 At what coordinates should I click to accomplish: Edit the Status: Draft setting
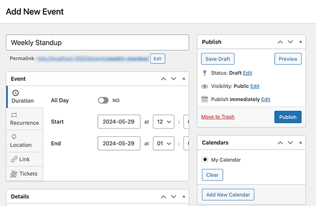point(248,73)
